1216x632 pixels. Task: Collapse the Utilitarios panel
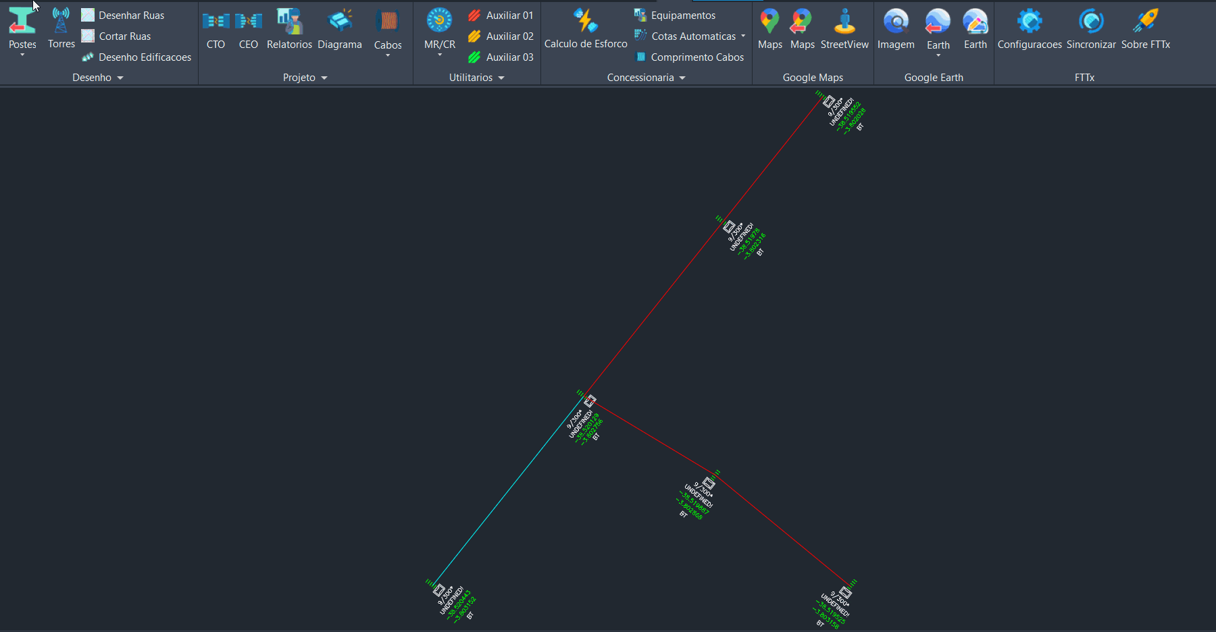(x=501, y=77)
